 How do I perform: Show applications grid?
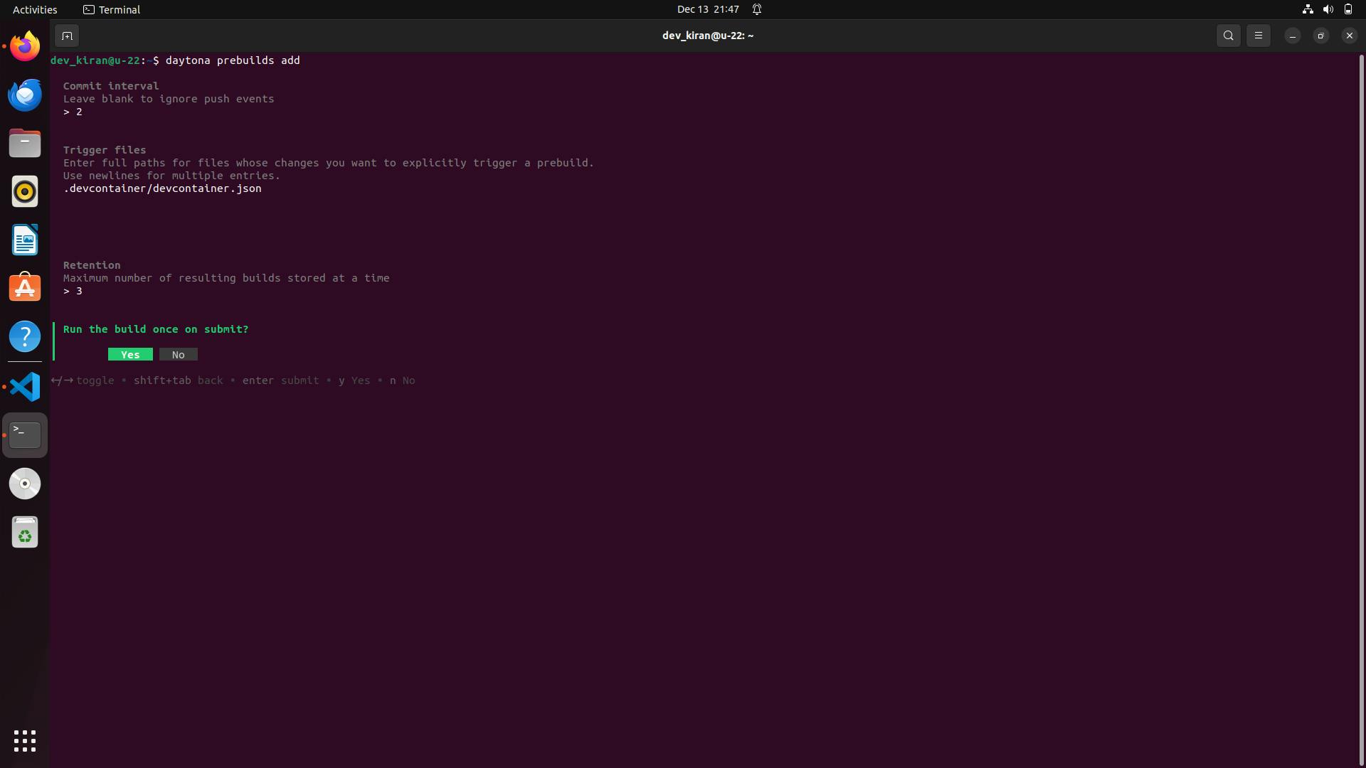[25, 741]
